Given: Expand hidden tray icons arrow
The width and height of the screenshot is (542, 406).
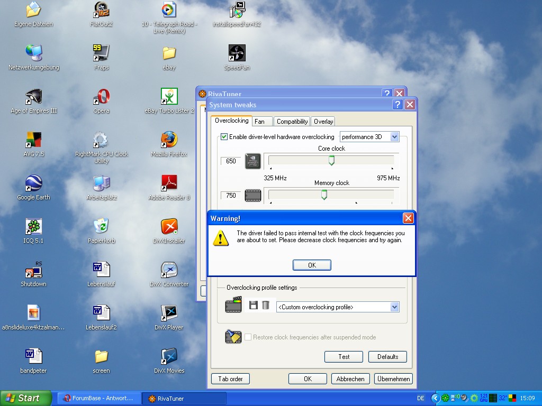Looking at the screenshot, I should click(436, 398).
